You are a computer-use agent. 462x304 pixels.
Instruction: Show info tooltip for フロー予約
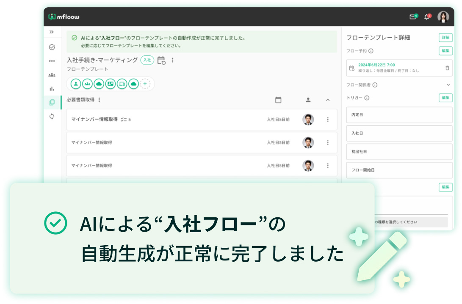371,51
